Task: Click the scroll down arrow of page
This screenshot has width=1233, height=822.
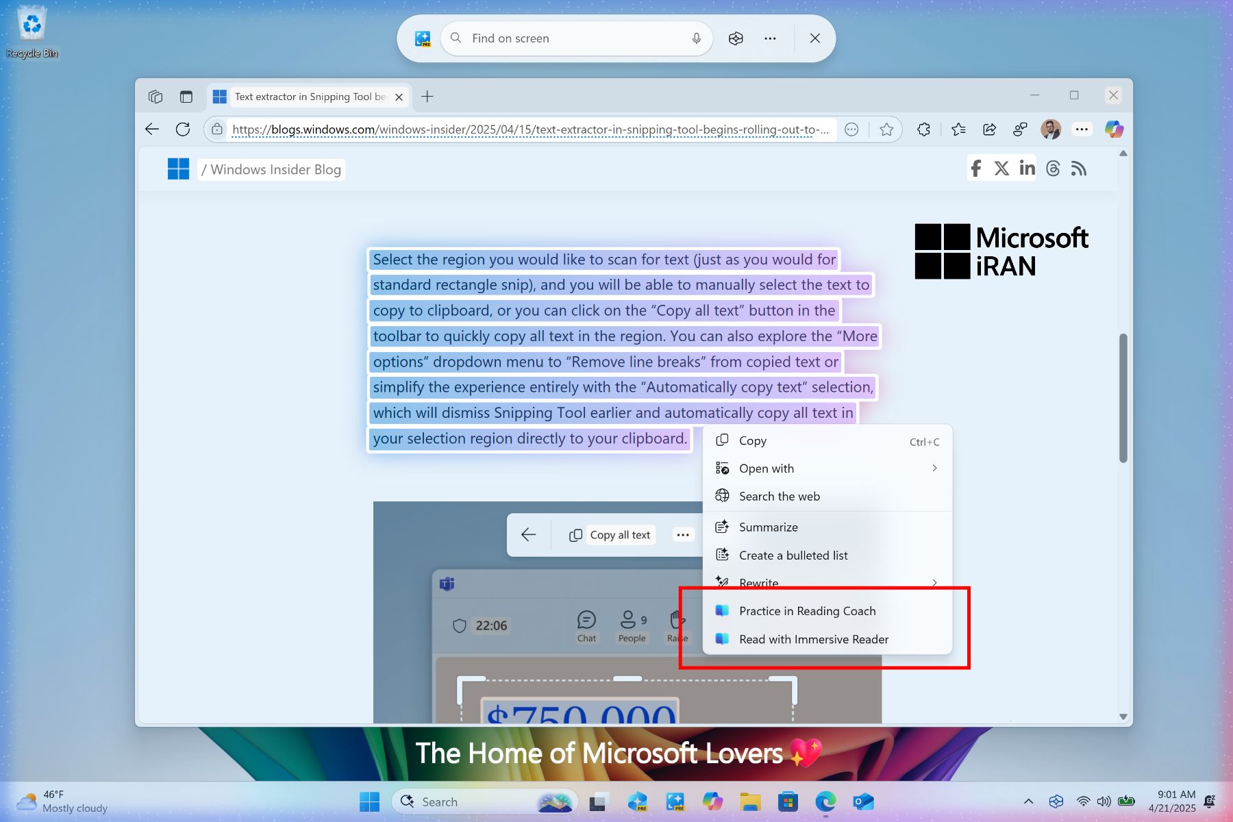Action: 1123,717
